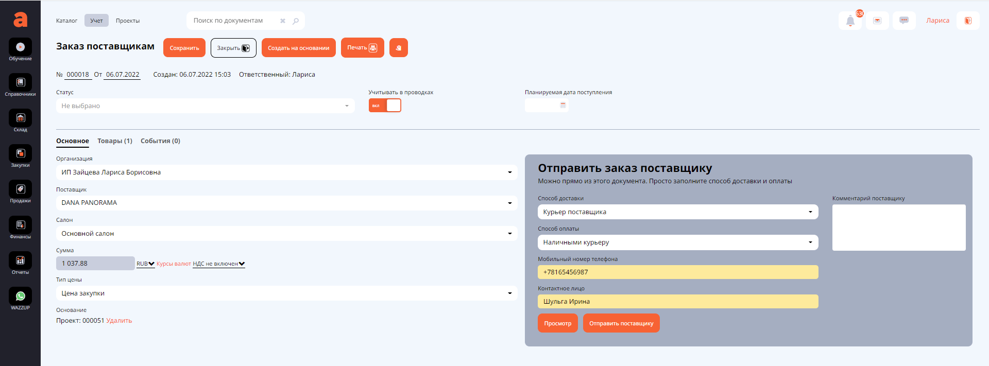Go to the Склад section
989x366 pixels.
point(20,118)
